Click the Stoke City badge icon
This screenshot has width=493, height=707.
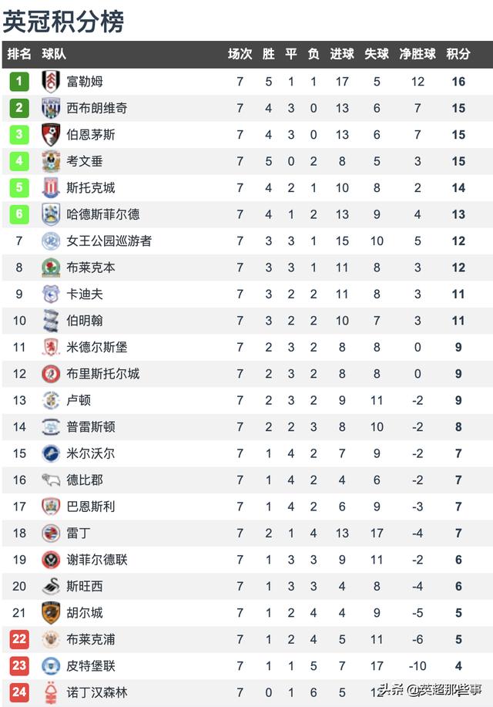coord(51,187)
